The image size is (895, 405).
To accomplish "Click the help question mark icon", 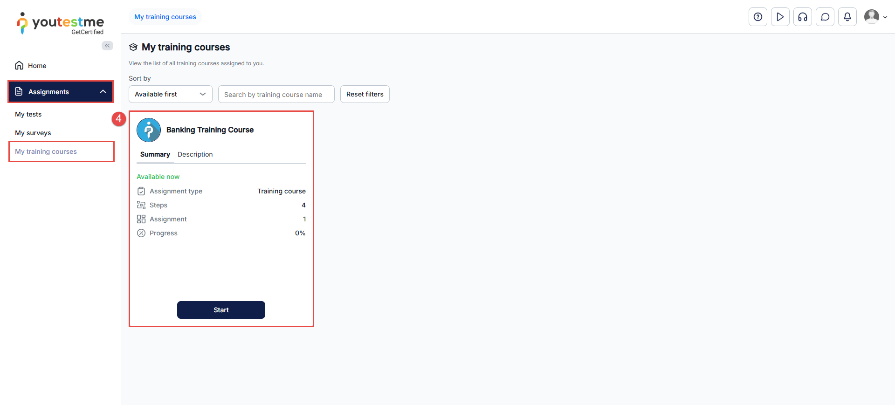I will 757,17.
